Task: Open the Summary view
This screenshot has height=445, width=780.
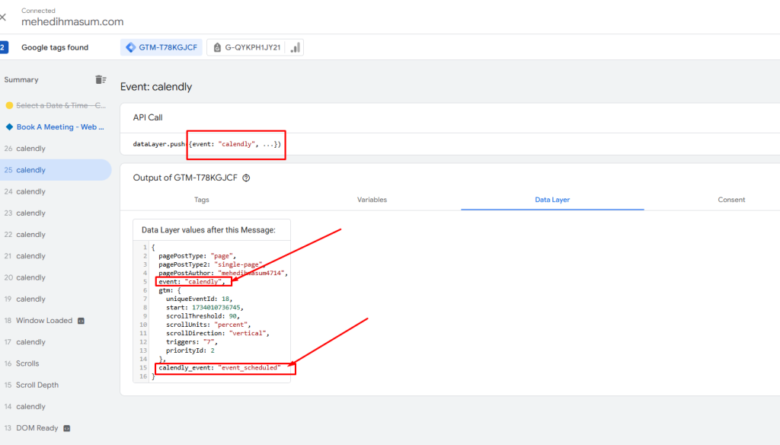Action: tap(21, 80)
